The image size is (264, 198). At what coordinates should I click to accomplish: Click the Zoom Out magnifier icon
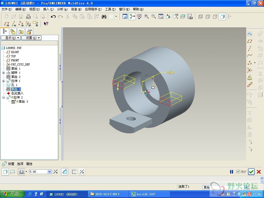154,16
